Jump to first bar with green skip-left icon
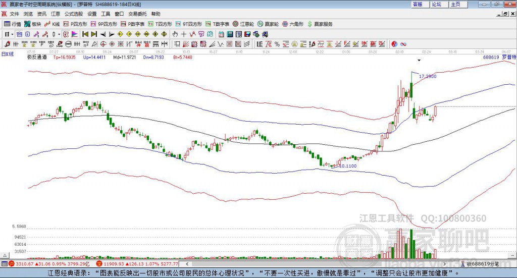Viewport: 517px width, 278px height. [85, 34]
